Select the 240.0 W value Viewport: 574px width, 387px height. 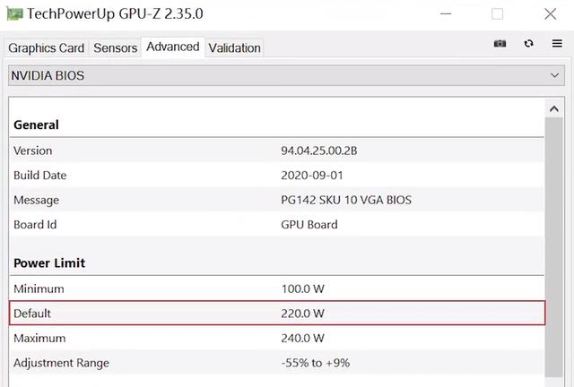click(x=303, y=338)
